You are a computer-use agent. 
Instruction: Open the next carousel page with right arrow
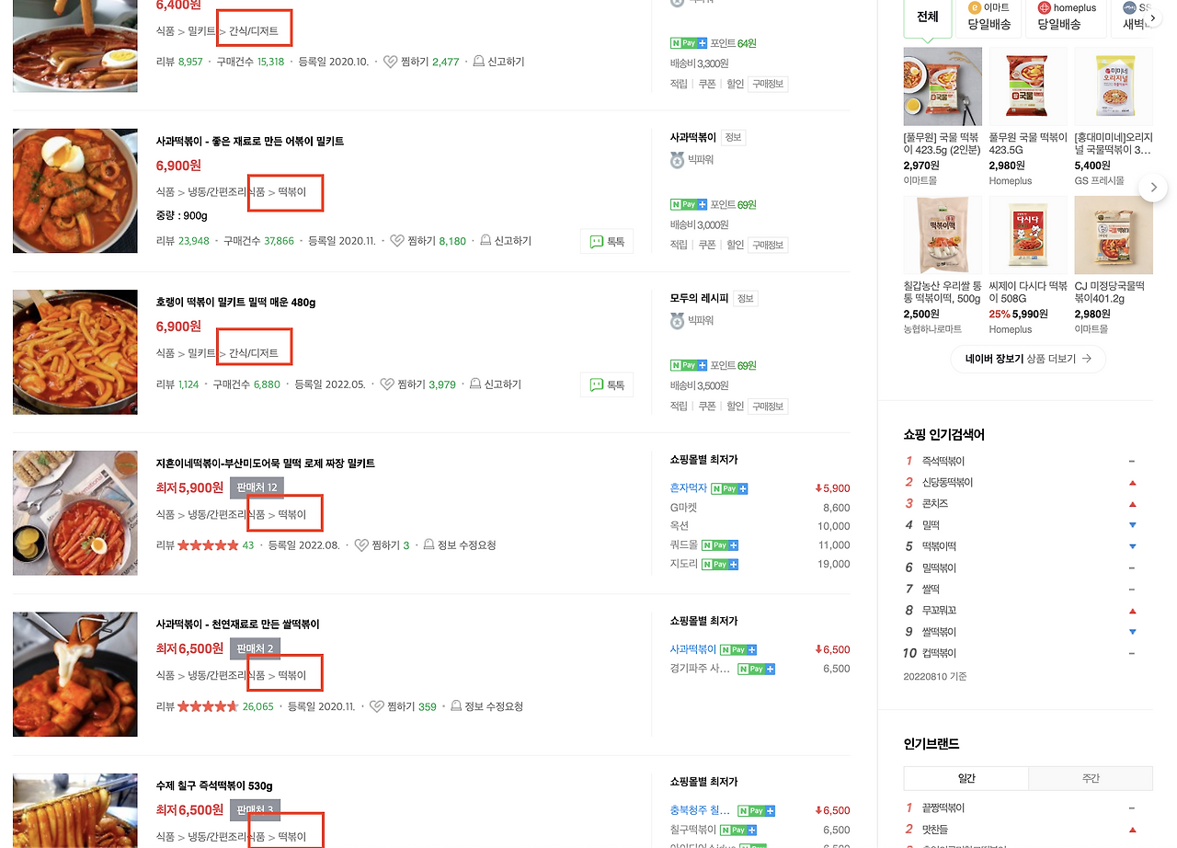1152,187
